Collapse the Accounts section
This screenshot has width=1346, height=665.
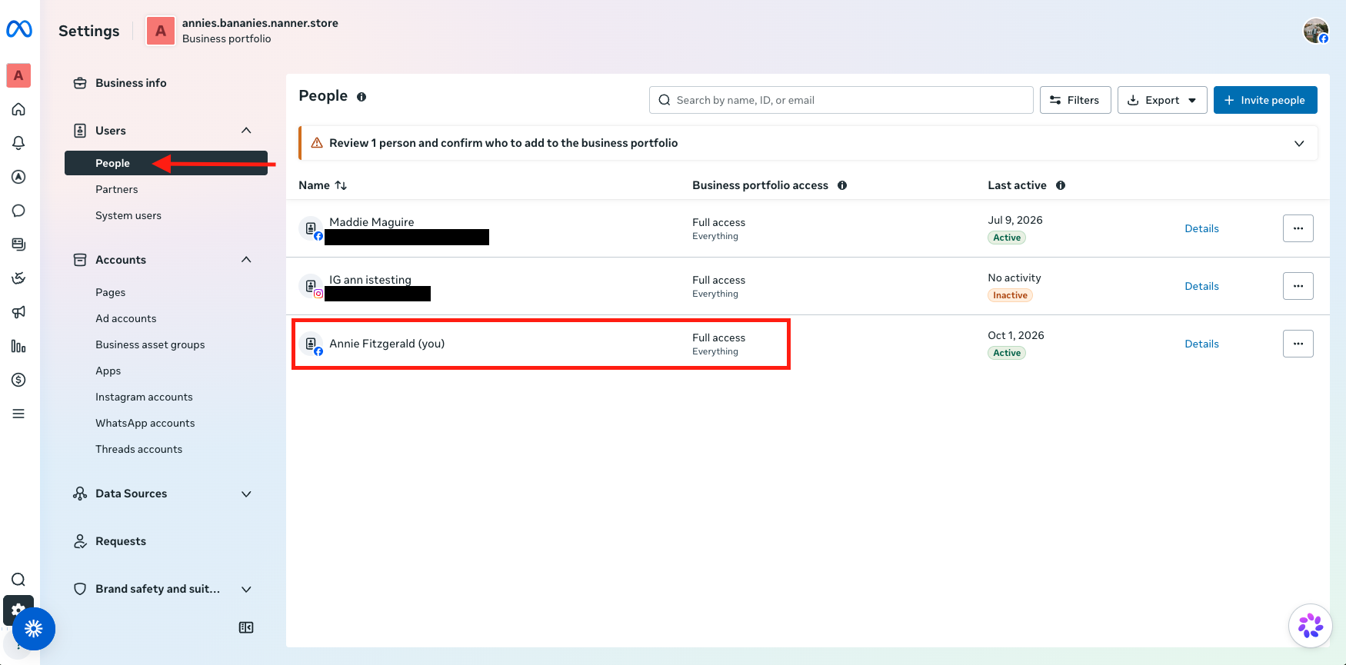pyautogui.click(x=246, y=260)
